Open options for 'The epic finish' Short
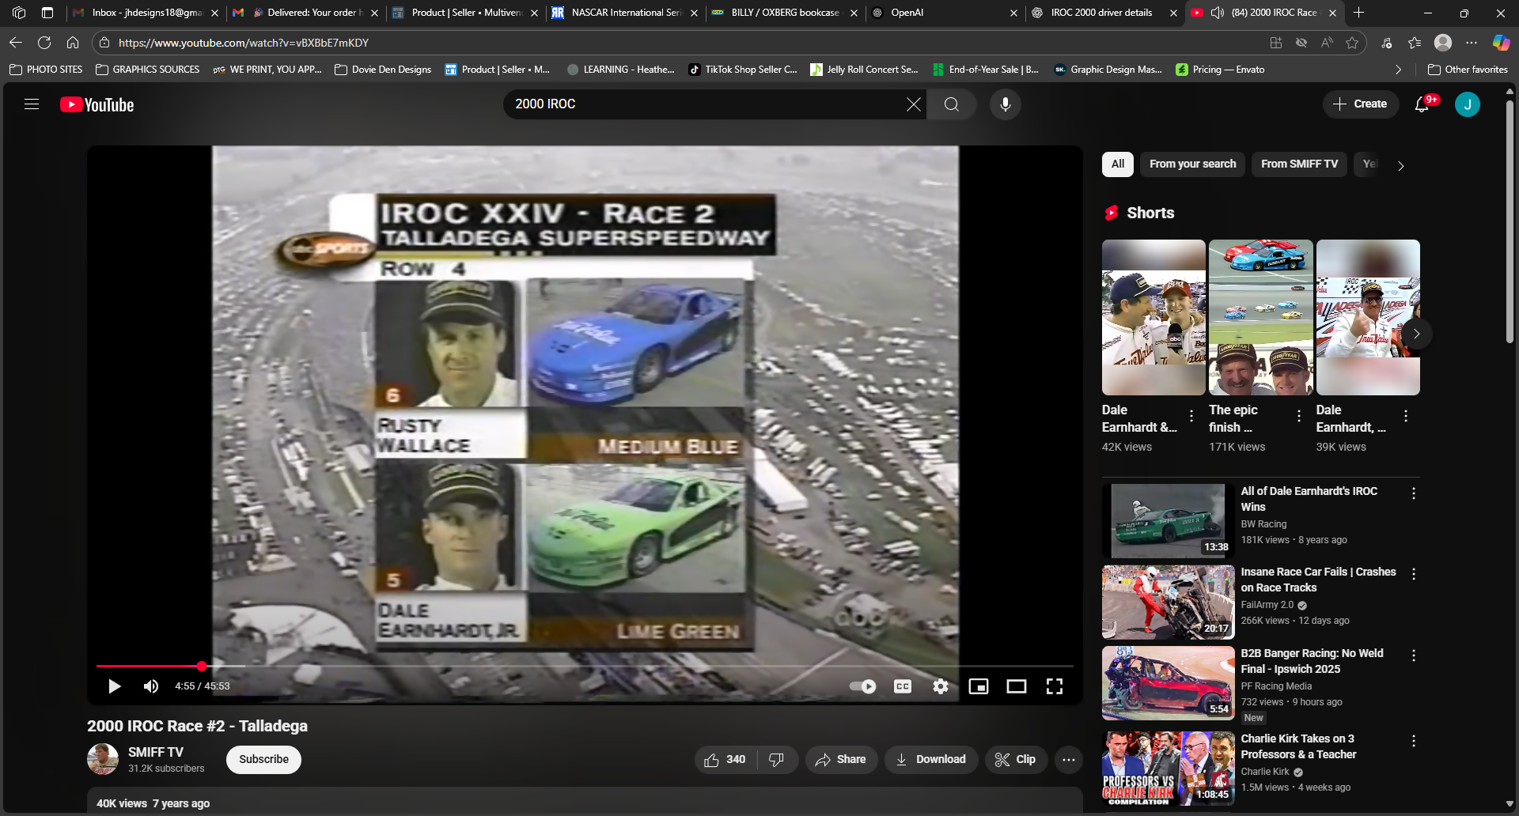The height and width of the screenshot is (816, 1519). tap(1298, 416)
